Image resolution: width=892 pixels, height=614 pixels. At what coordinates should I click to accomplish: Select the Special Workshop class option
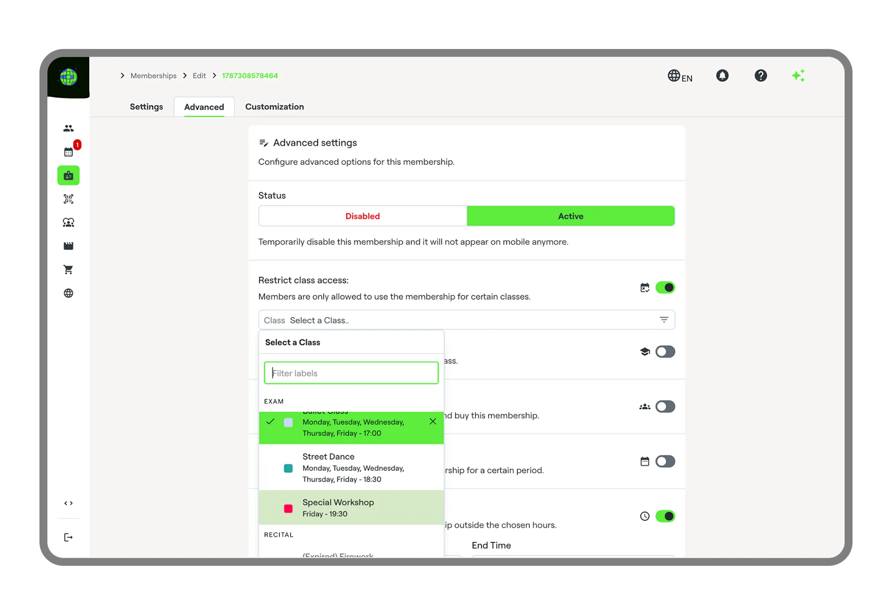point(351,508)
